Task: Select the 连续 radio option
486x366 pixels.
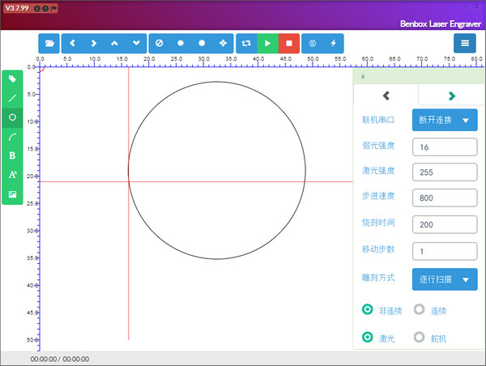Action: pyautogui.click(x=419, y=309)
